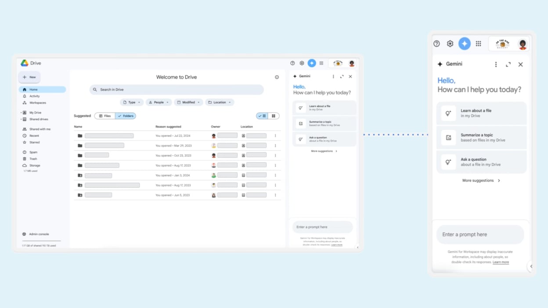Click the New button
Viewport: 548px width, 308px height.
tap(29, 77)
